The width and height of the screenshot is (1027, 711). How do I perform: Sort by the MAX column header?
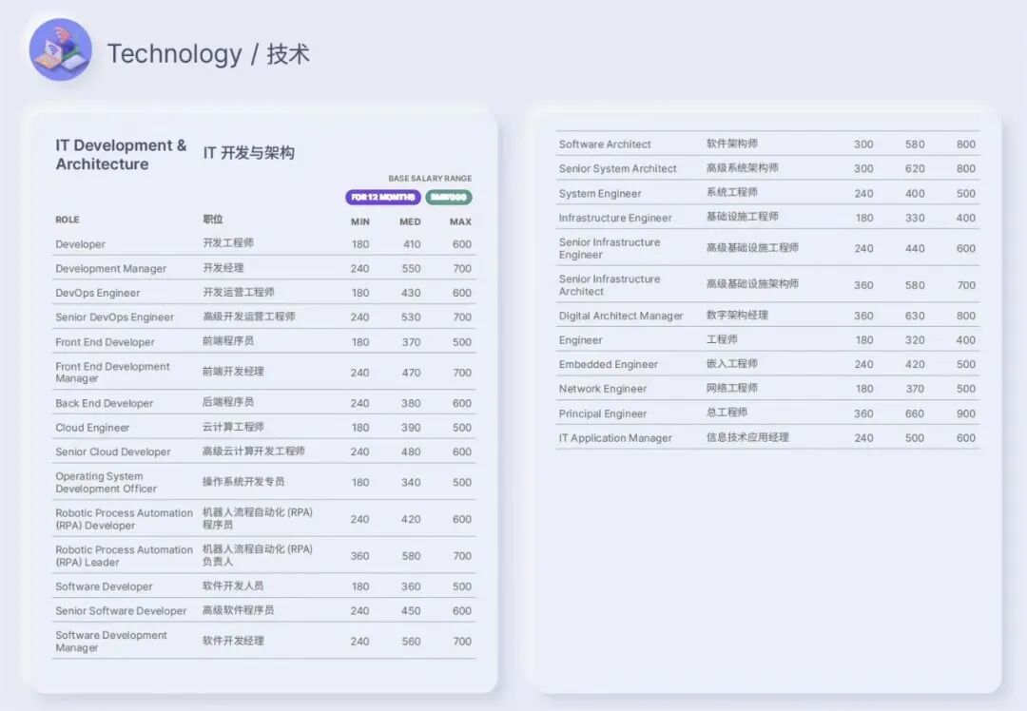(460, 220)
